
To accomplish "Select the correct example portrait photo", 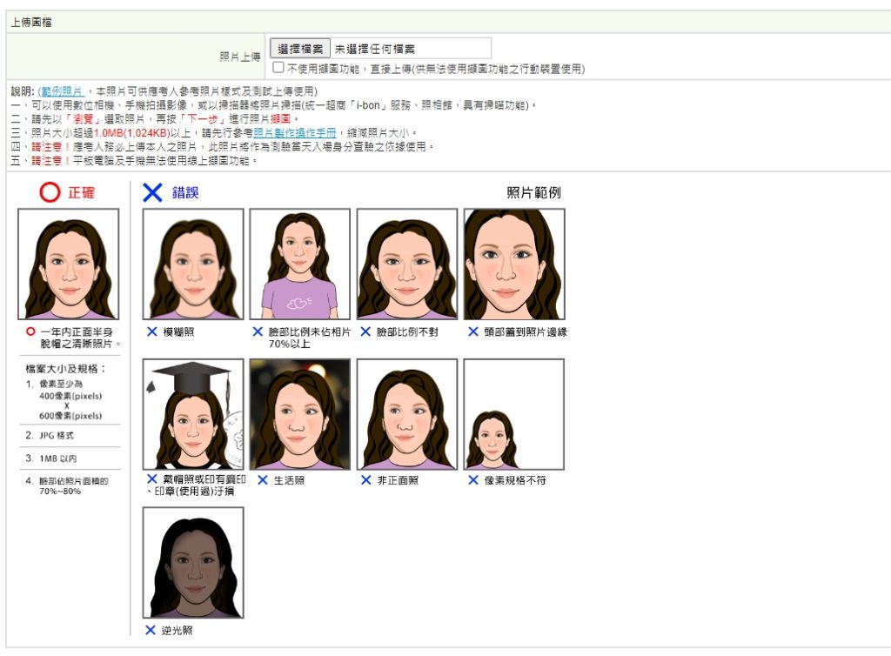I will [68, 264].
